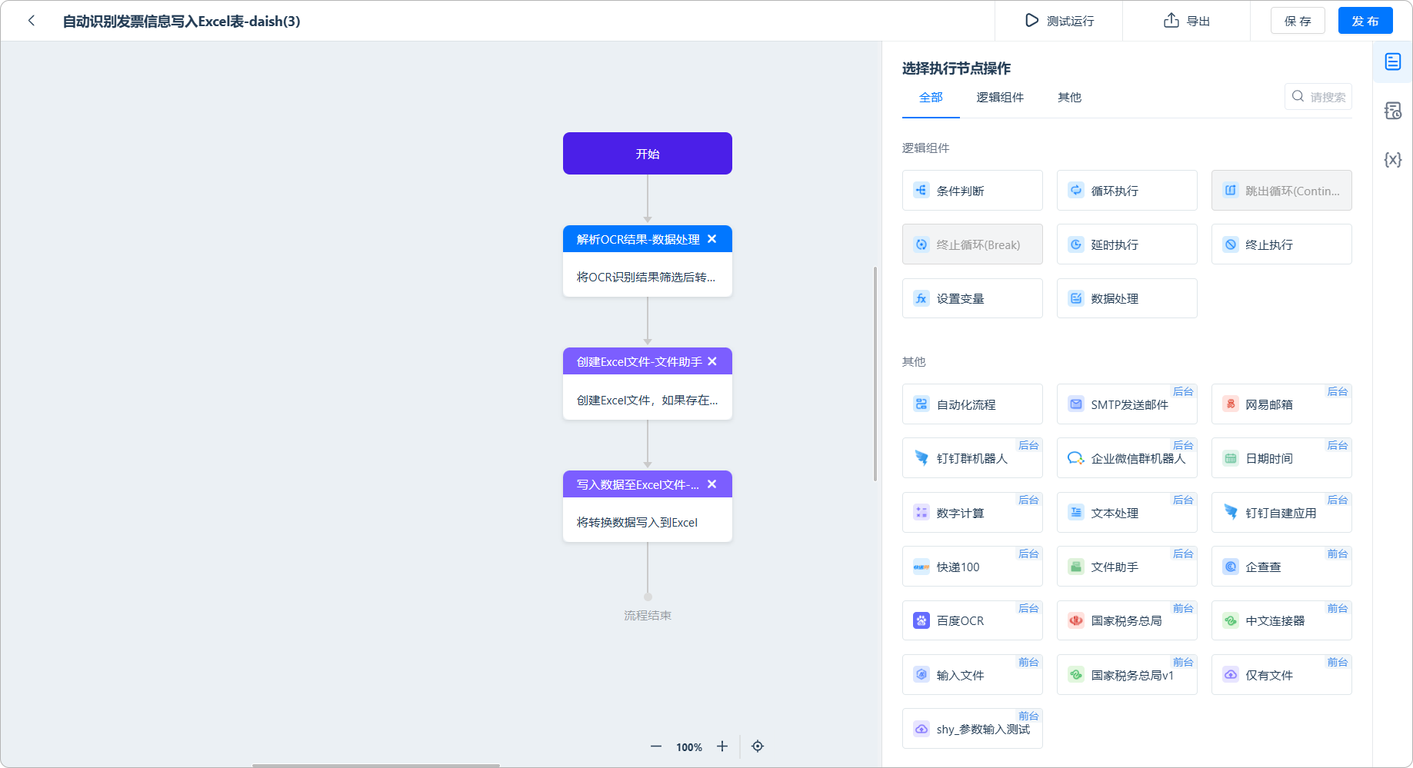
Task: Save the workflow with 保存 button
Action: [x=1298, y=21]
